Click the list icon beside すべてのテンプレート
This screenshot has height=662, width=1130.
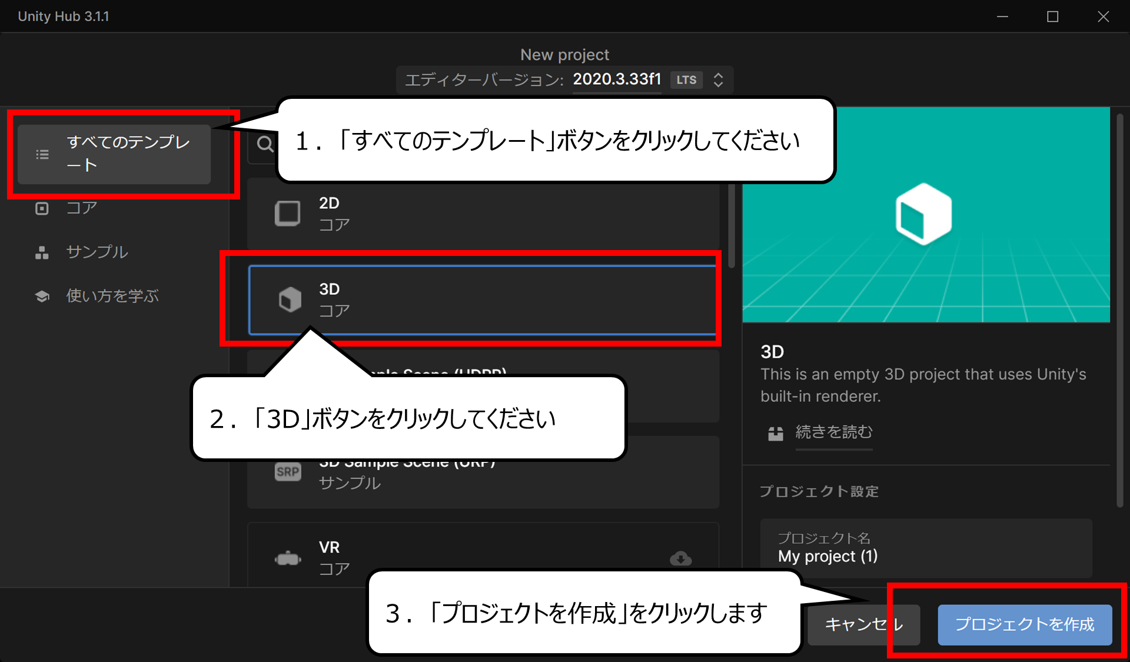tap(42, 155)
